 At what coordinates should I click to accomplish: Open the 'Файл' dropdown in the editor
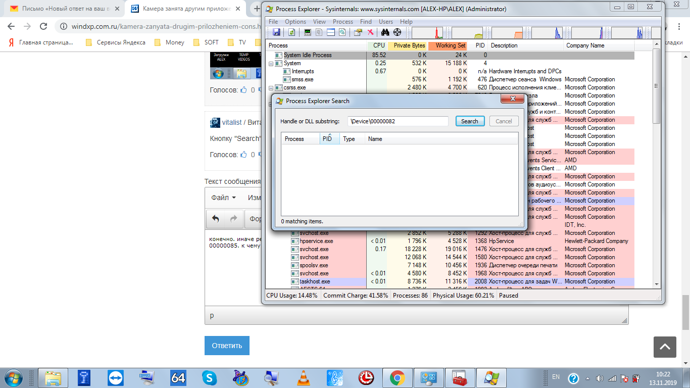224,198
